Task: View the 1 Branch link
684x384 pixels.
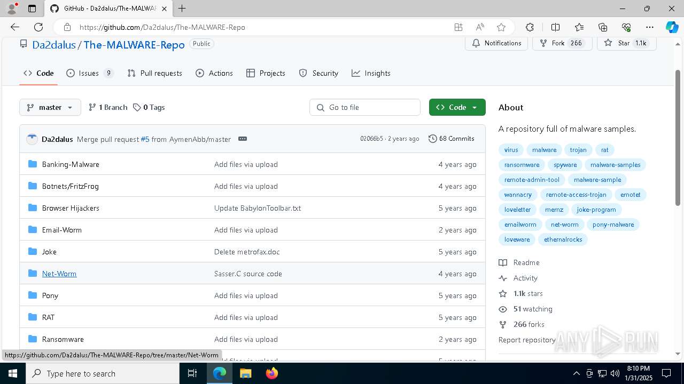Action: [x=108, y=107]
